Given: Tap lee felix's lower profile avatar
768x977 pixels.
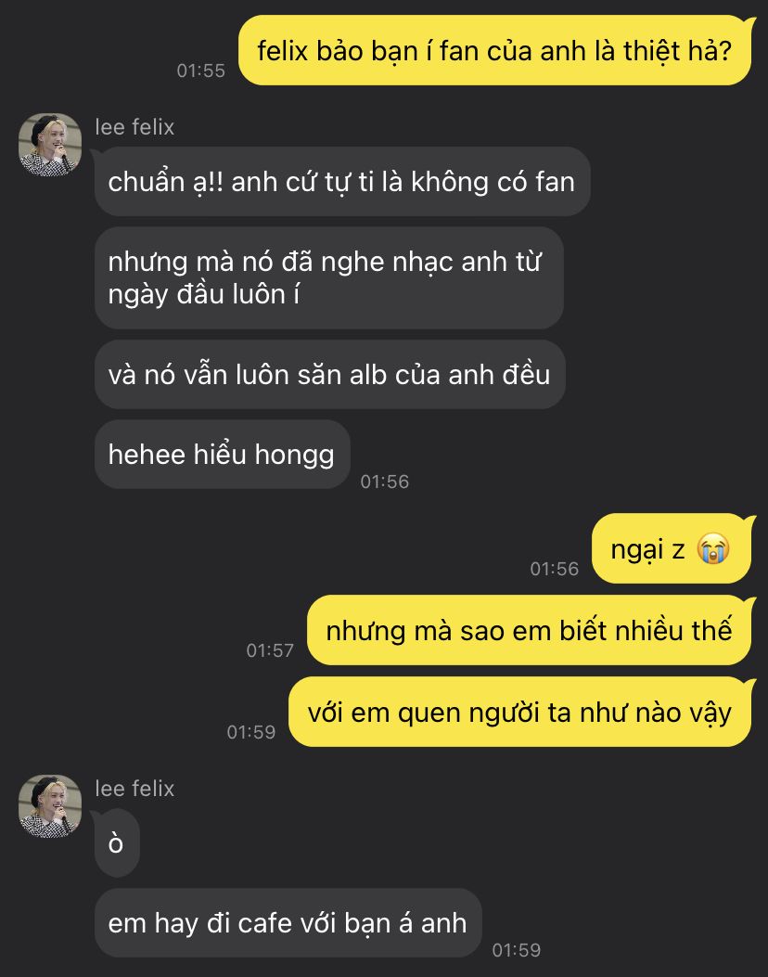Looking at the screenshot, I should click(50, 805).
